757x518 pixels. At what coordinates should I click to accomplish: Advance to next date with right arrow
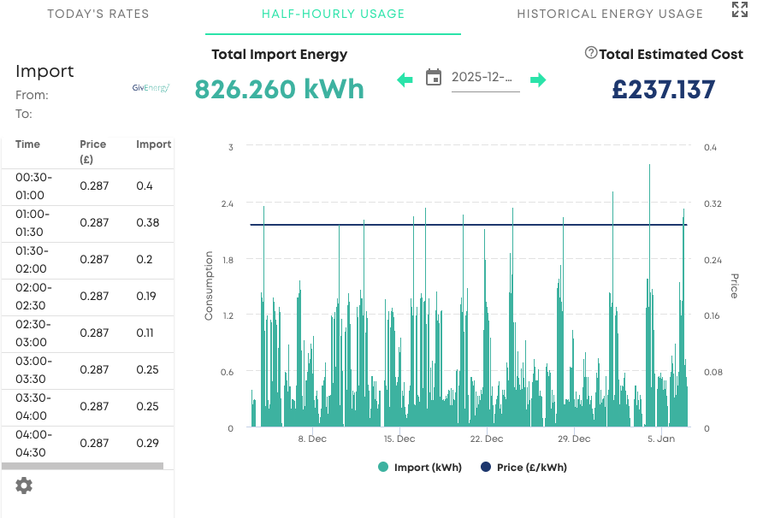(538, 80)
